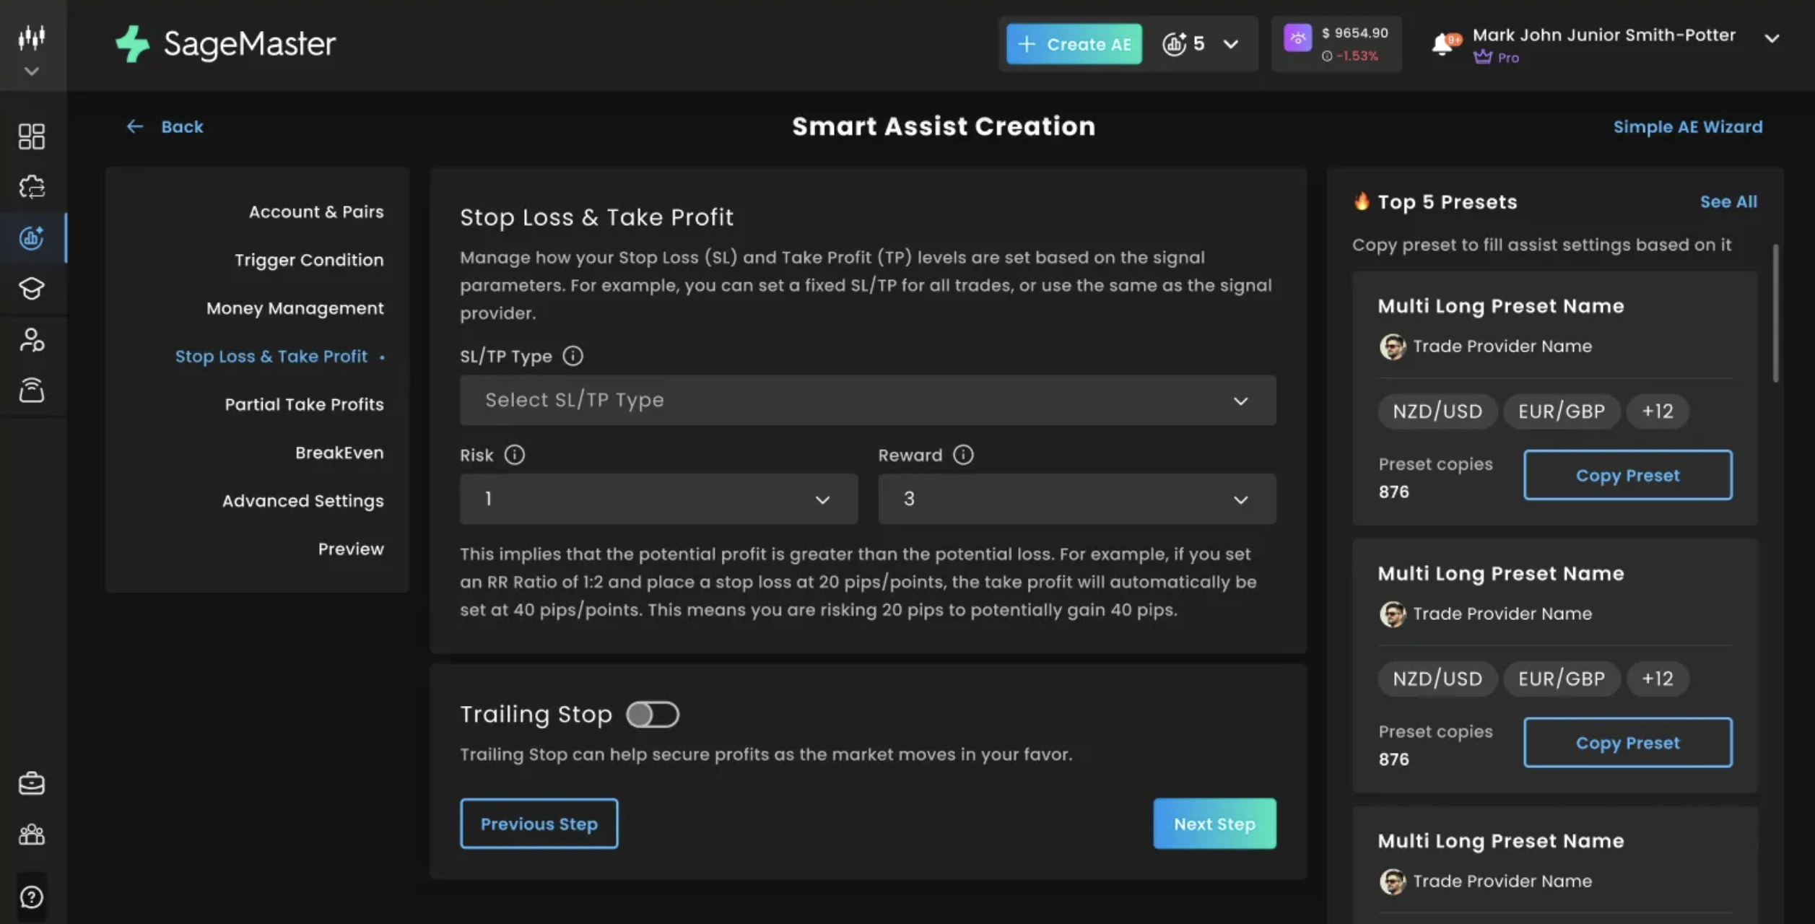Image resolution: width=1815 pixels, height=924 pixels.
Task: Click the presets panel scrollbar
Action: pyautogui.click(x=1775, y=314)
